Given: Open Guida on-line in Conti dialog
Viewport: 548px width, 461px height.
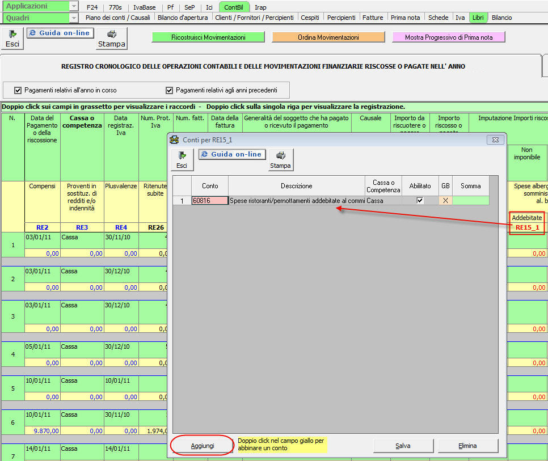Looking at the screenshot, I should (232, 154).
